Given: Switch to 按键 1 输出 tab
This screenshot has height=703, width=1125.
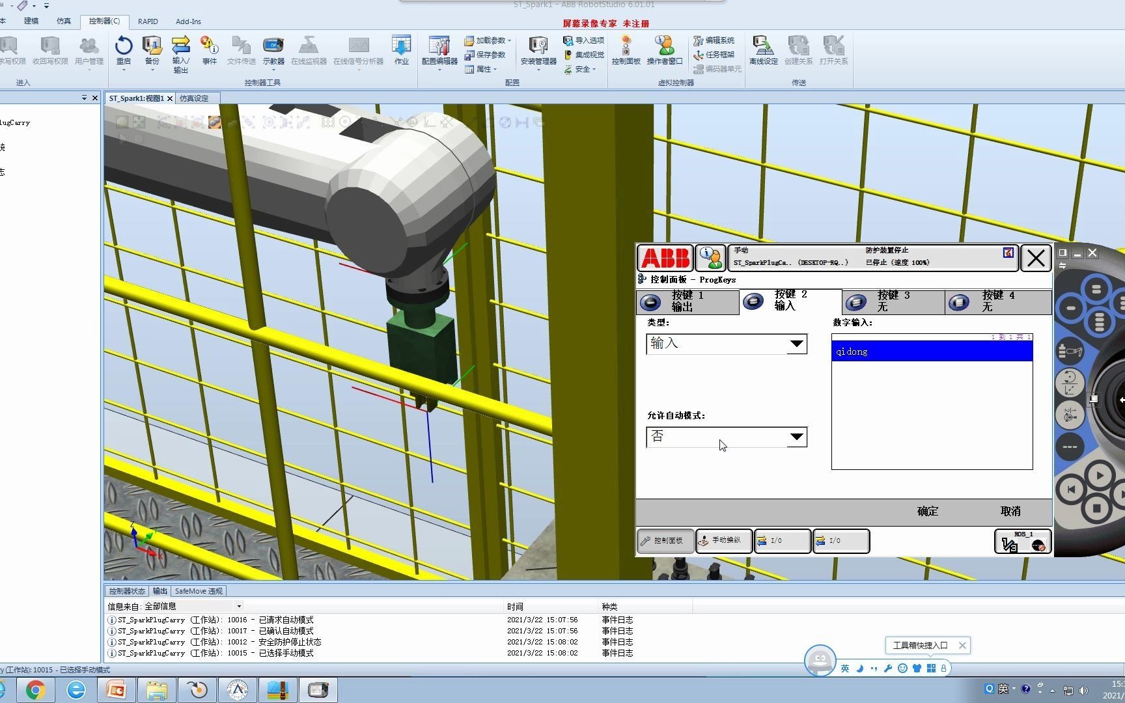Looking at the screenshot, I should tap(687, 301).
